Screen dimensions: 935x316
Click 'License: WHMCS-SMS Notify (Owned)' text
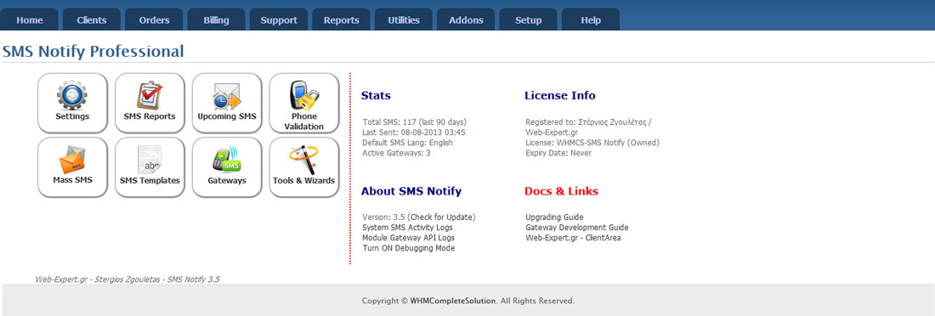point(592,143)
